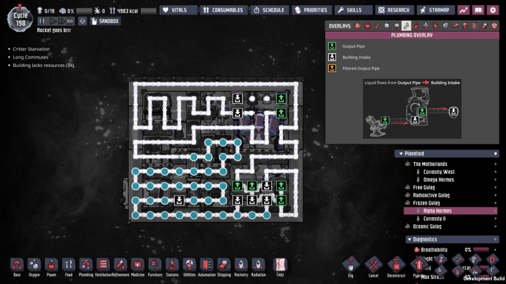Select the Curiosity II rocket
This screenshot has height=284, width=506.
pyautogui.click(x=434, y=218)
